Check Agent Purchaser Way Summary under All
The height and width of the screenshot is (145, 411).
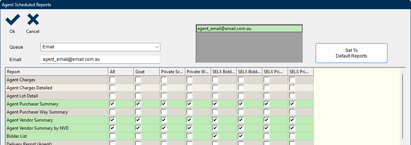pyautogui.click(x=112, y=112)
